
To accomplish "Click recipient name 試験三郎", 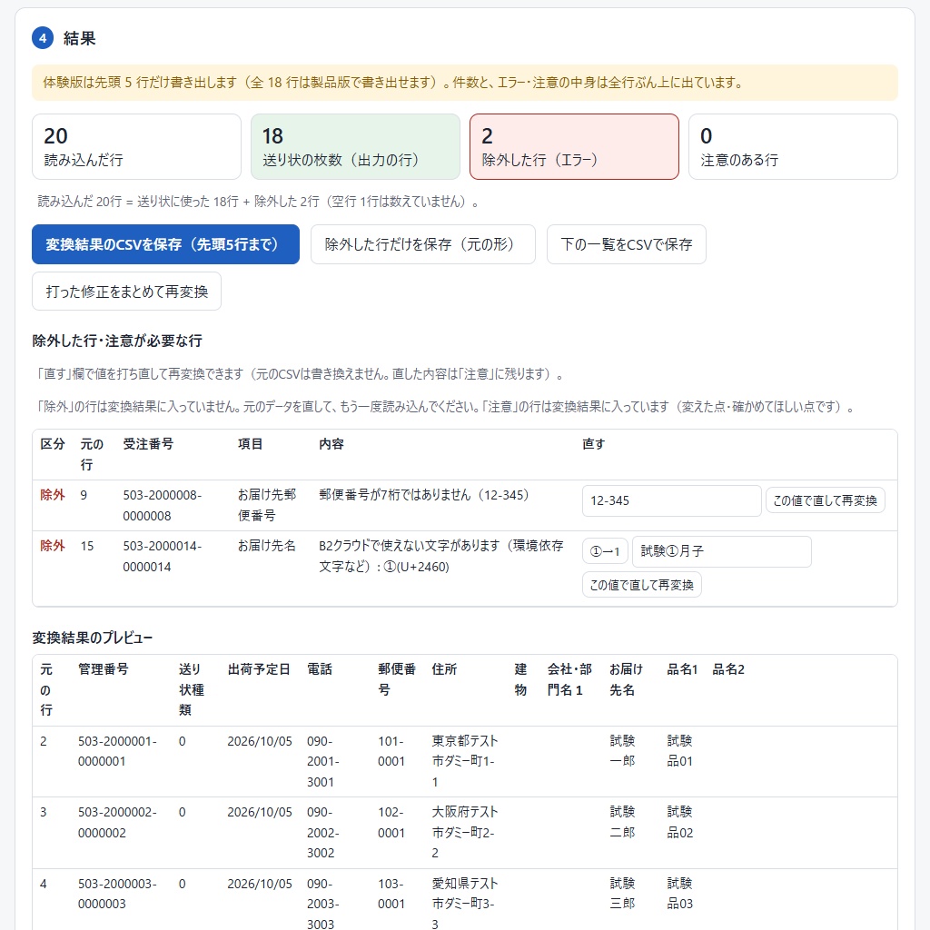I will coord(622,894).
